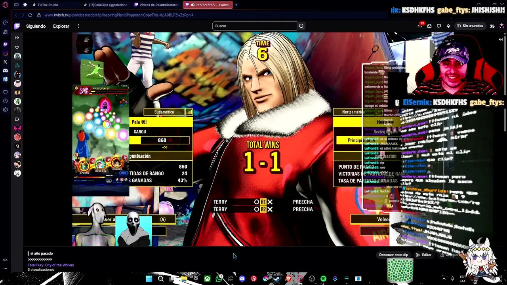Switch to the Videos de PeladoBastardo tab
Image resolution: width=507 pixels, height=285 pixels.
156,5
